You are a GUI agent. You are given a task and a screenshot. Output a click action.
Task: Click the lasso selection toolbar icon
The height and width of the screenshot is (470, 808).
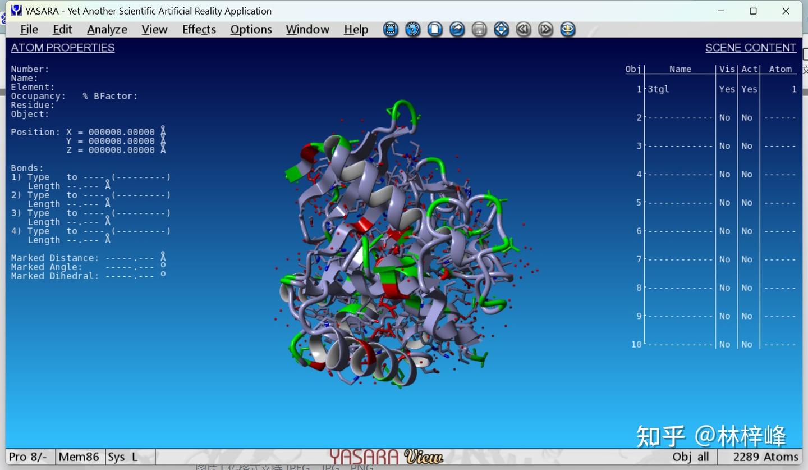[x=413, y=29]
